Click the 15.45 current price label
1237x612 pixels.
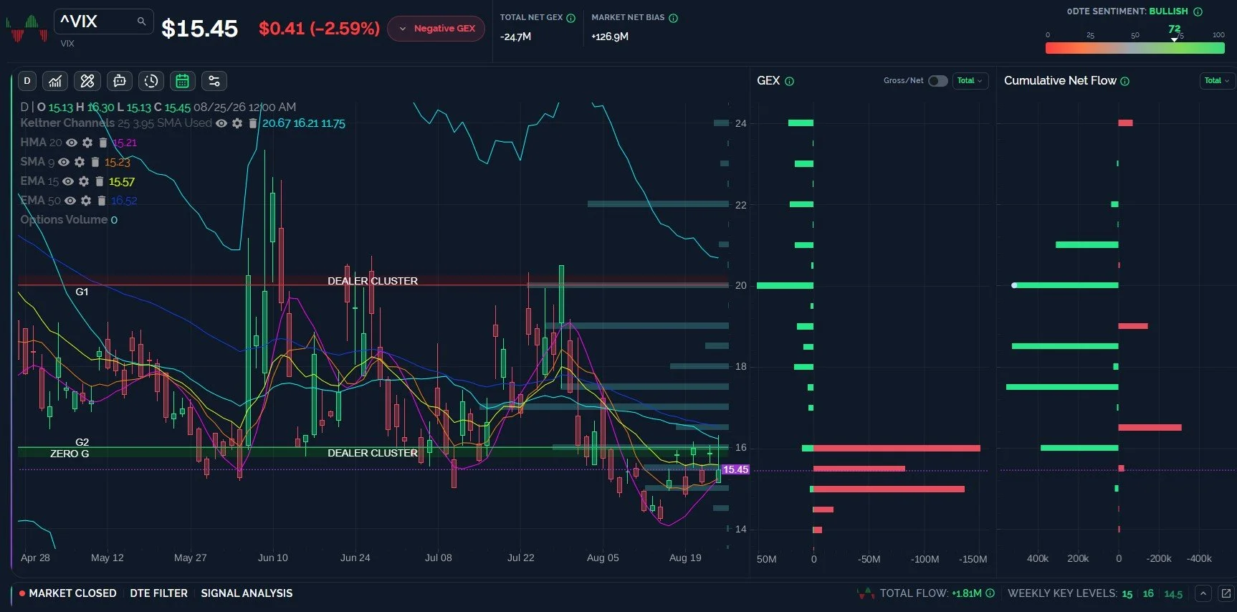[735, 470]
